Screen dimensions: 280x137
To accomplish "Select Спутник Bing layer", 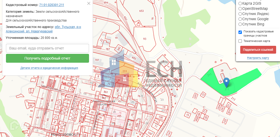I will click(x=240, y=24).
